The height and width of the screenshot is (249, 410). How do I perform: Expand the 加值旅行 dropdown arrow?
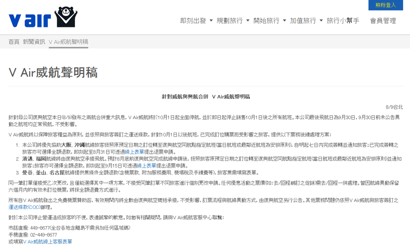coord(321,20)
